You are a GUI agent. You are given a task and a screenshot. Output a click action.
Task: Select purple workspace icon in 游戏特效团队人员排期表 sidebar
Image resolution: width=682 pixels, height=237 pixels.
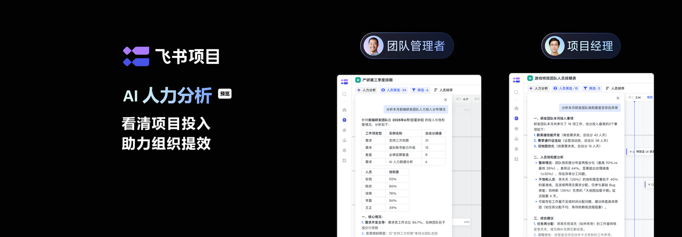516,118
